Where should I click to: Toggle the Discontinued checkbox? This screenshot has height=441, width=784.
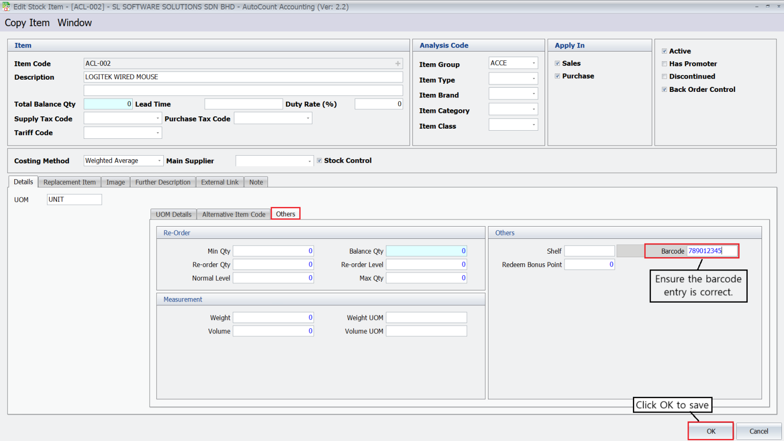click(x=664, y=76)
